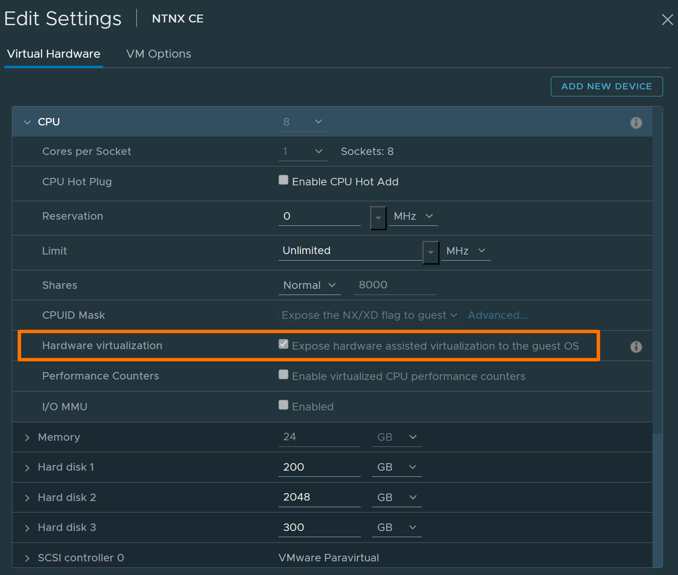Viewport: 678px width, 575px height.
Task: Open the Shares dropdown set to Normal
Action: [x=309, y=285]
